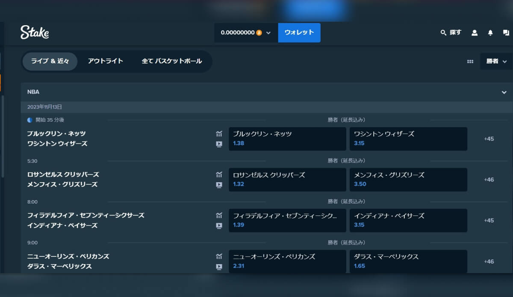Open stats icon for Clippers vs Grizzlies
This screenshot has width=513, height=297.
[219, 175]
